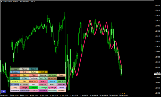161x97 pixels.
Task: Select the plain Flip button
Action: (x=24, y=81)
